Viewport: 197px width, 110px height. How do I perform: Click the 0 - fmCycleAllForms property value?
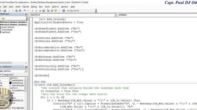[x=17, y=90]
